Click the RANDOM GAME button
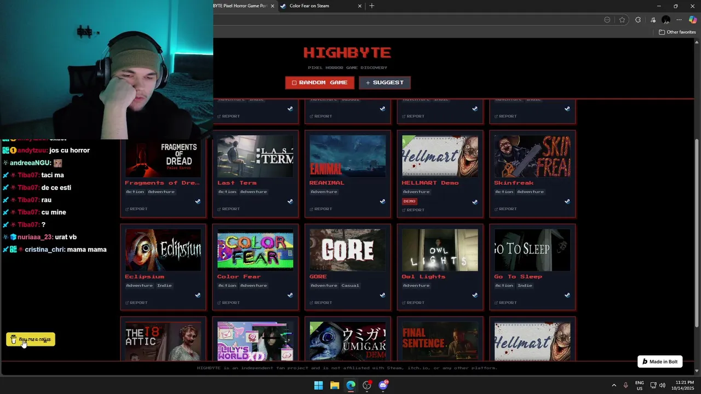Image resolution: width=701 pixels, height=394 pixels. 320,83
